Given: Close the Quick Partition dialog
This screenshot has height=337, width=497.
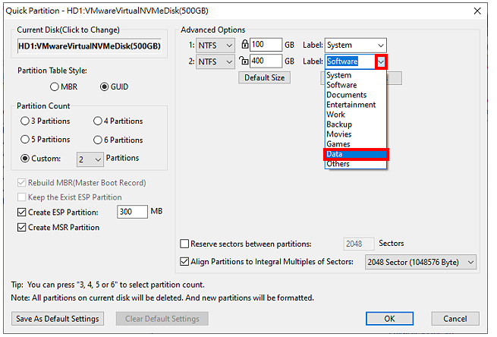Looking at the screenshot, I should coord(477,11).
